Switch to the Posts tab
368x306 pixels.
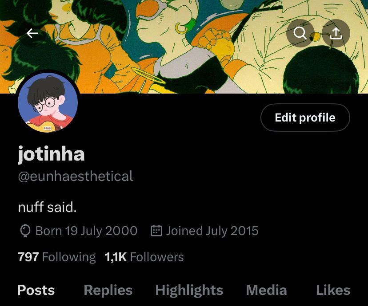pyautogui.click(x=36, y=290)
